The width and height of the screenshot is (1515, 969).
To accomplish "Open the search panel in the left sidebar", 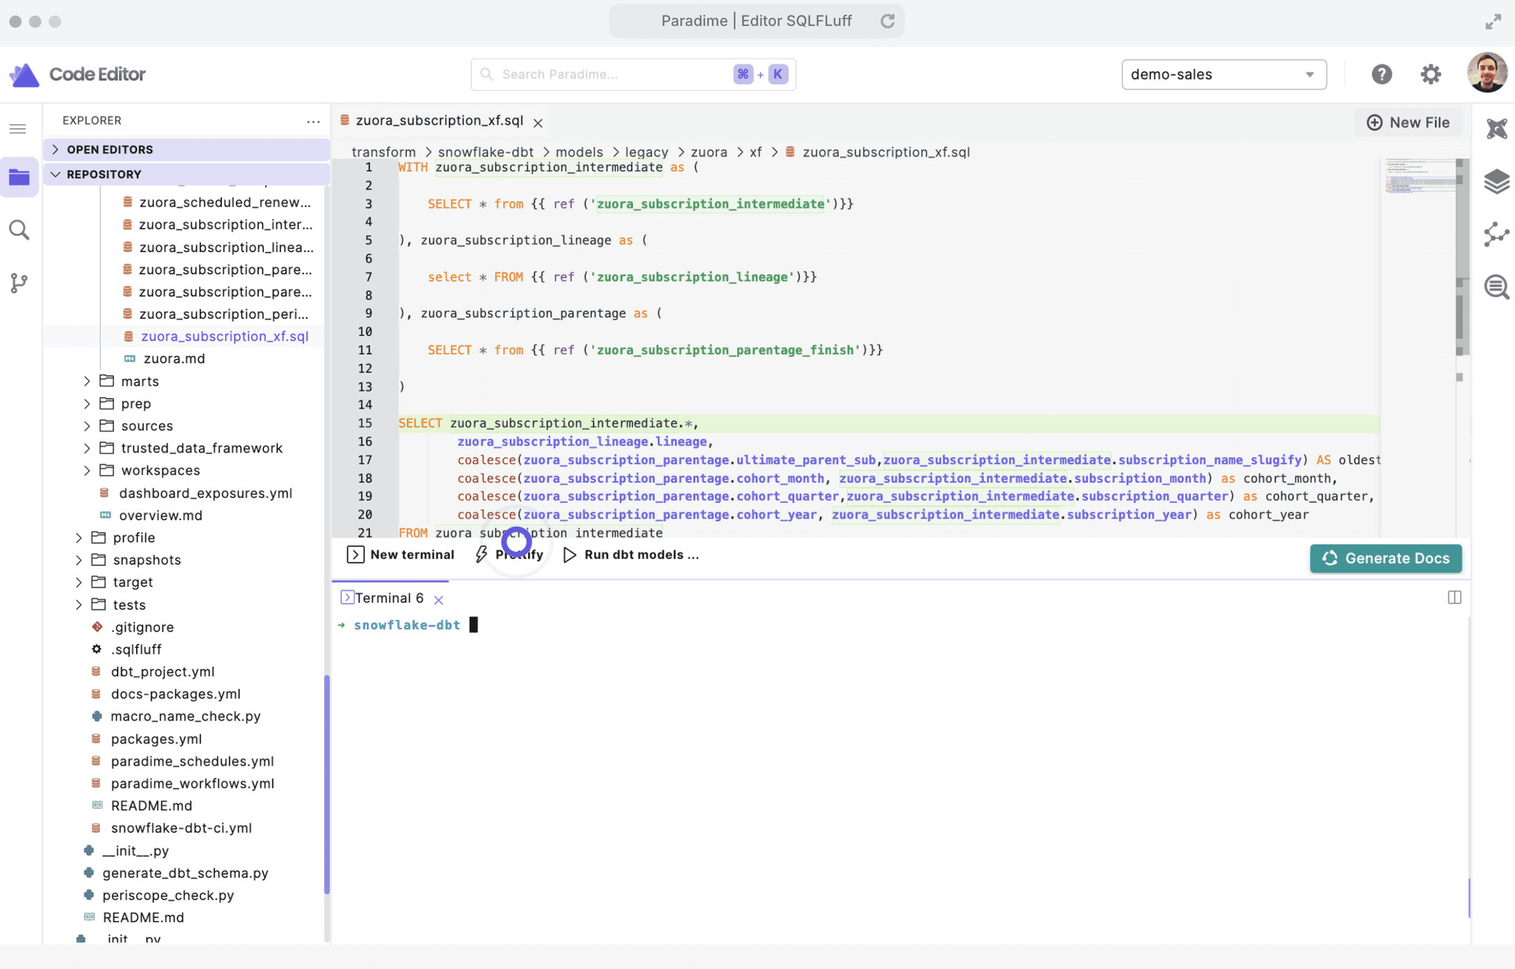I will 19,230.
